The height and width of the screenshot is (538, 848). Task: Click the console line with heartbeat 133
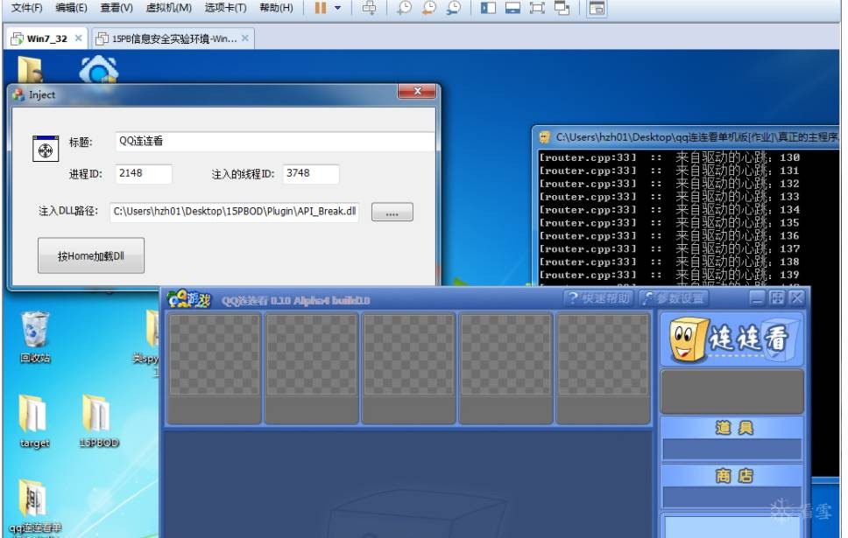669,197
